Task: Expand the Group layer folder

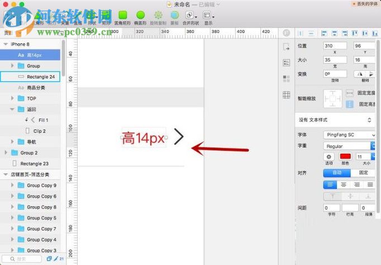Action: (x=12, y=66)
